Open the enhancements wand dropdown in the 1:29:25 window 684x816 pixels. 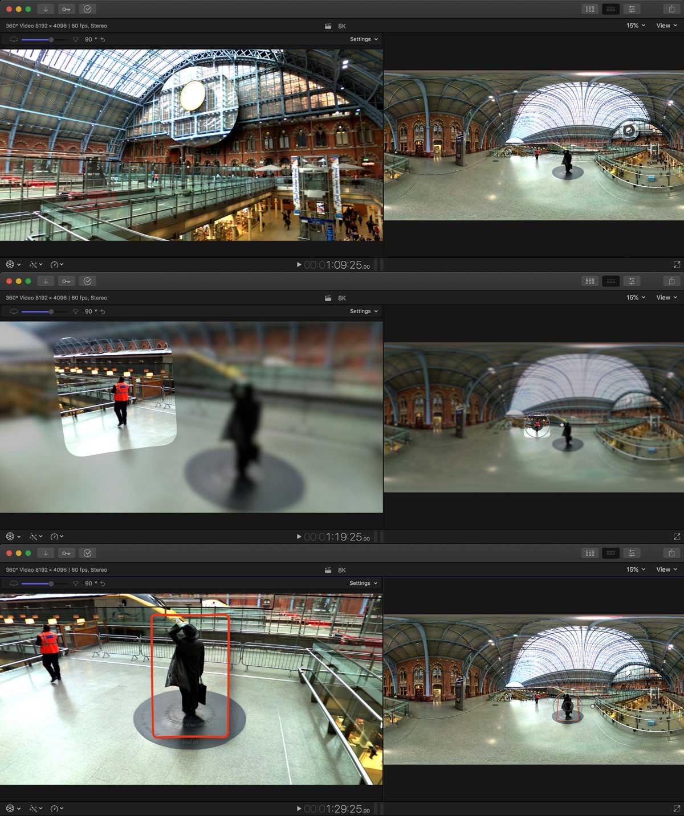[x=36, y=809]
